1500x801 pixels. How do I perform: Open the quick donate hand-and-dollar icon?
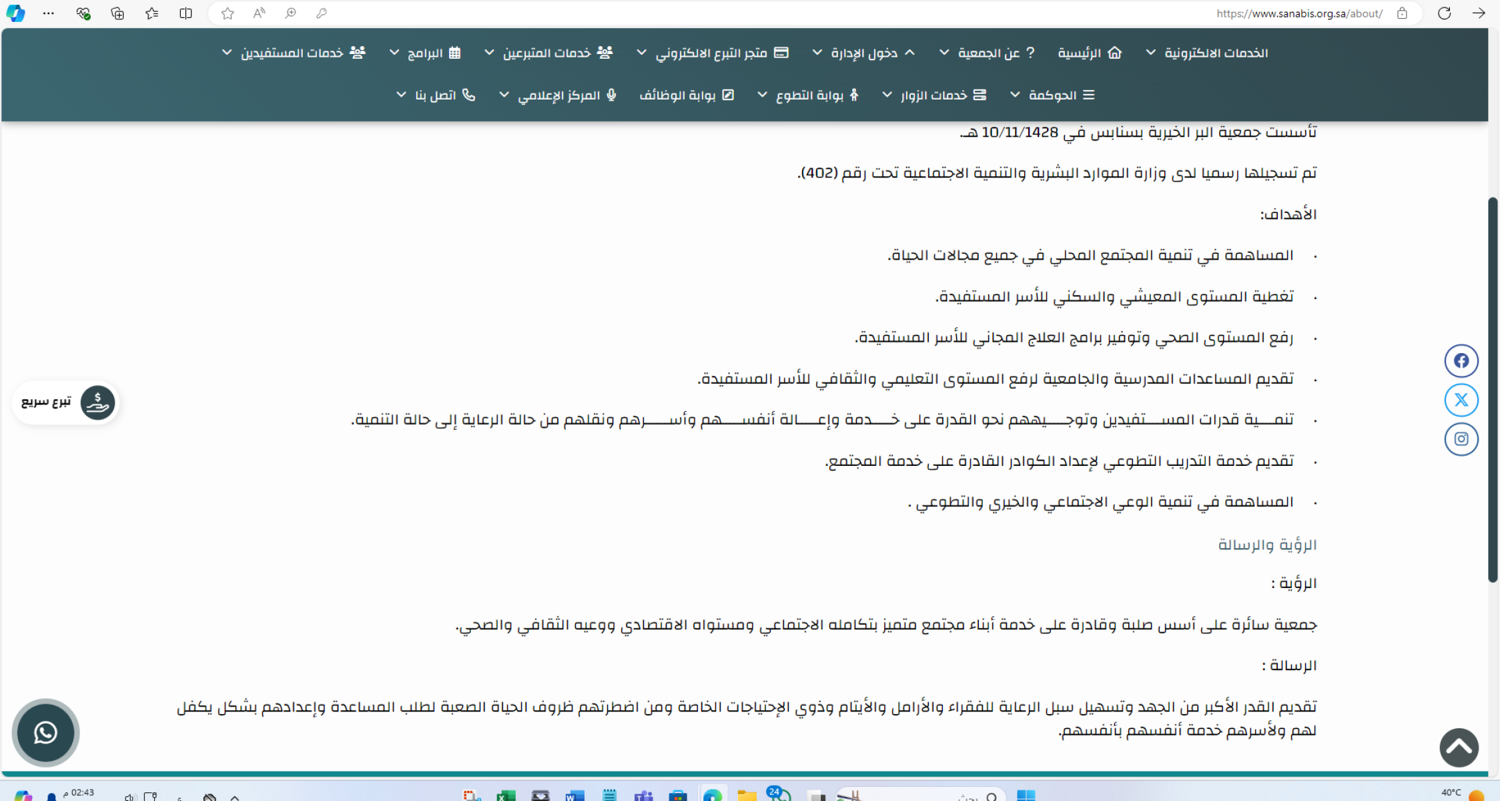point(97,403)
